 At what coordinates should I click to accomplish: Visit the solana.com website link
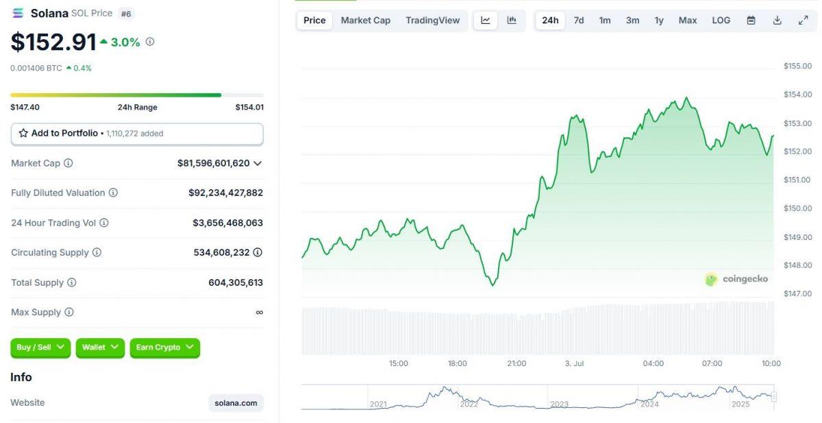point(236,402)
